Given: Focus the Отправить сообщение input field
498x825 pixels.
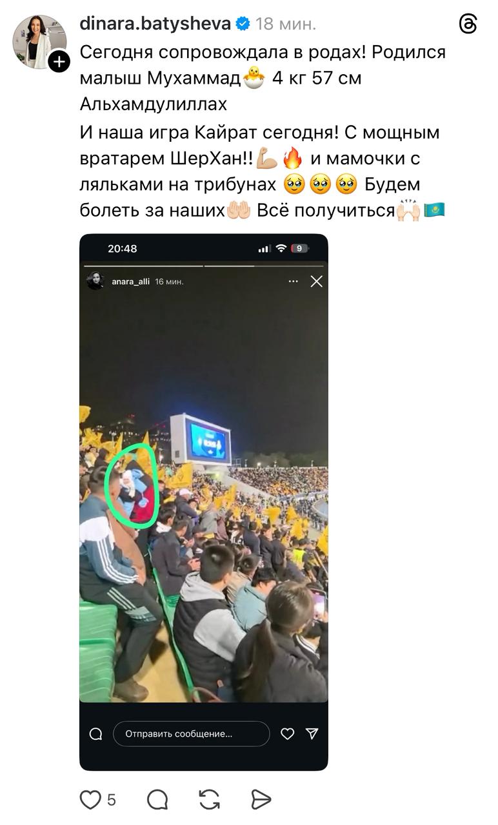Looking at the screenshot, I should (192, 733).
